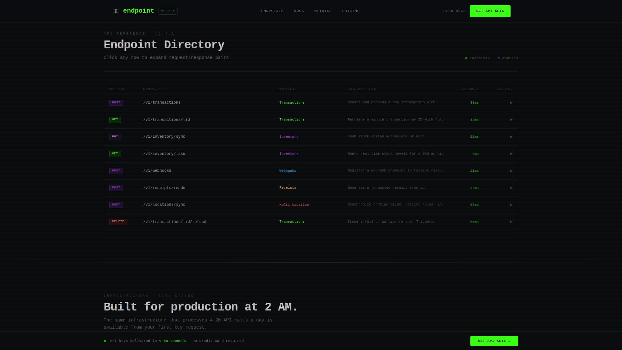Viewport: 622px width, 350px height.
Task: Select the /v1/transactions/:id/refund endpoint path
Action: 175,222
